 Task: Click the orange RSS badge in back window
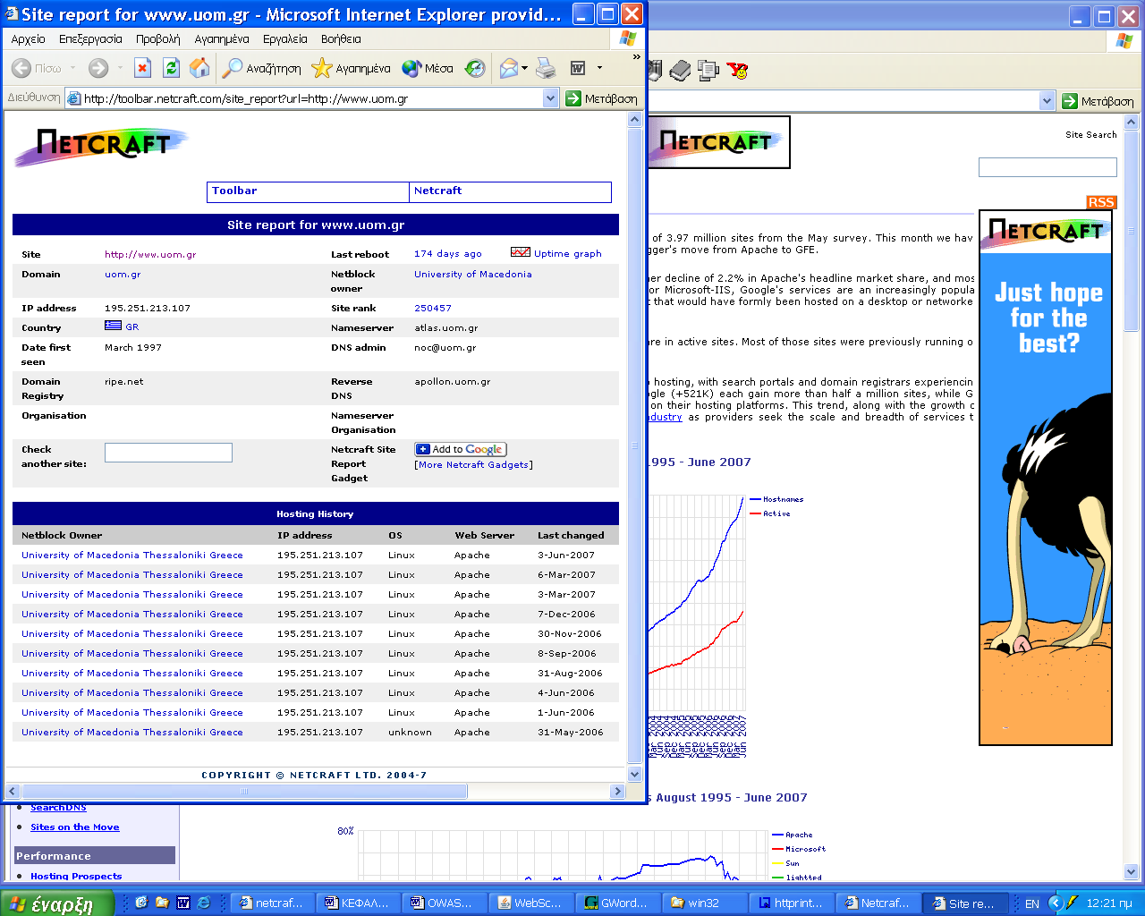(1101, 202)
